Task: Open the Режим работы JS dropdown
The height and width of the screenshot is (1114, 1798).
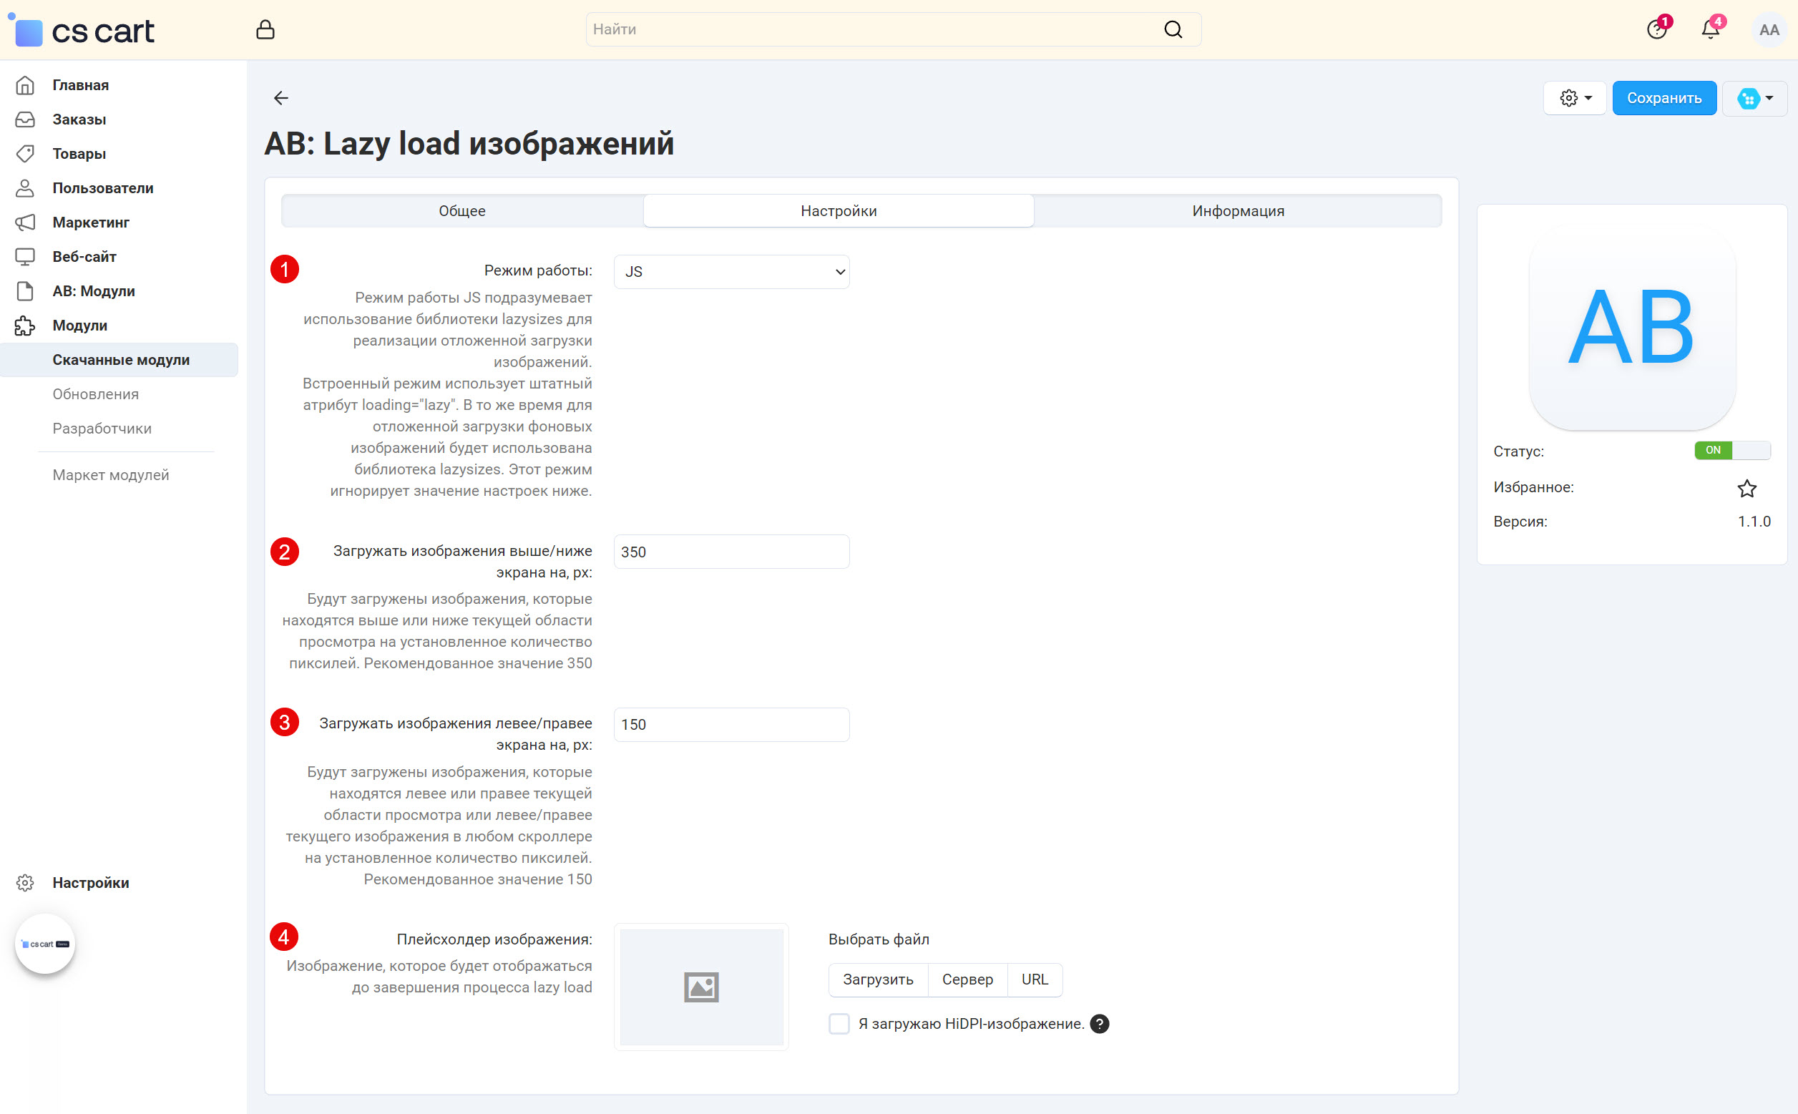Action: coord(731,272)
